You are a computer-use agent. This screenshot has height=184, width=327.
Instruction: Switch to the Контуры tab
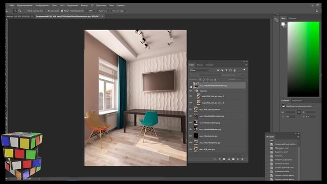(x=210, y=65)
